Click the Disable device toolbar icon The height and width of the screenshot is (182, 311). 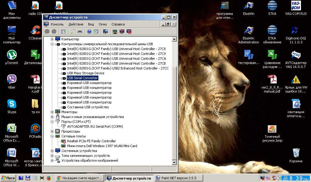pyautogui.click(x=129, y=31)
